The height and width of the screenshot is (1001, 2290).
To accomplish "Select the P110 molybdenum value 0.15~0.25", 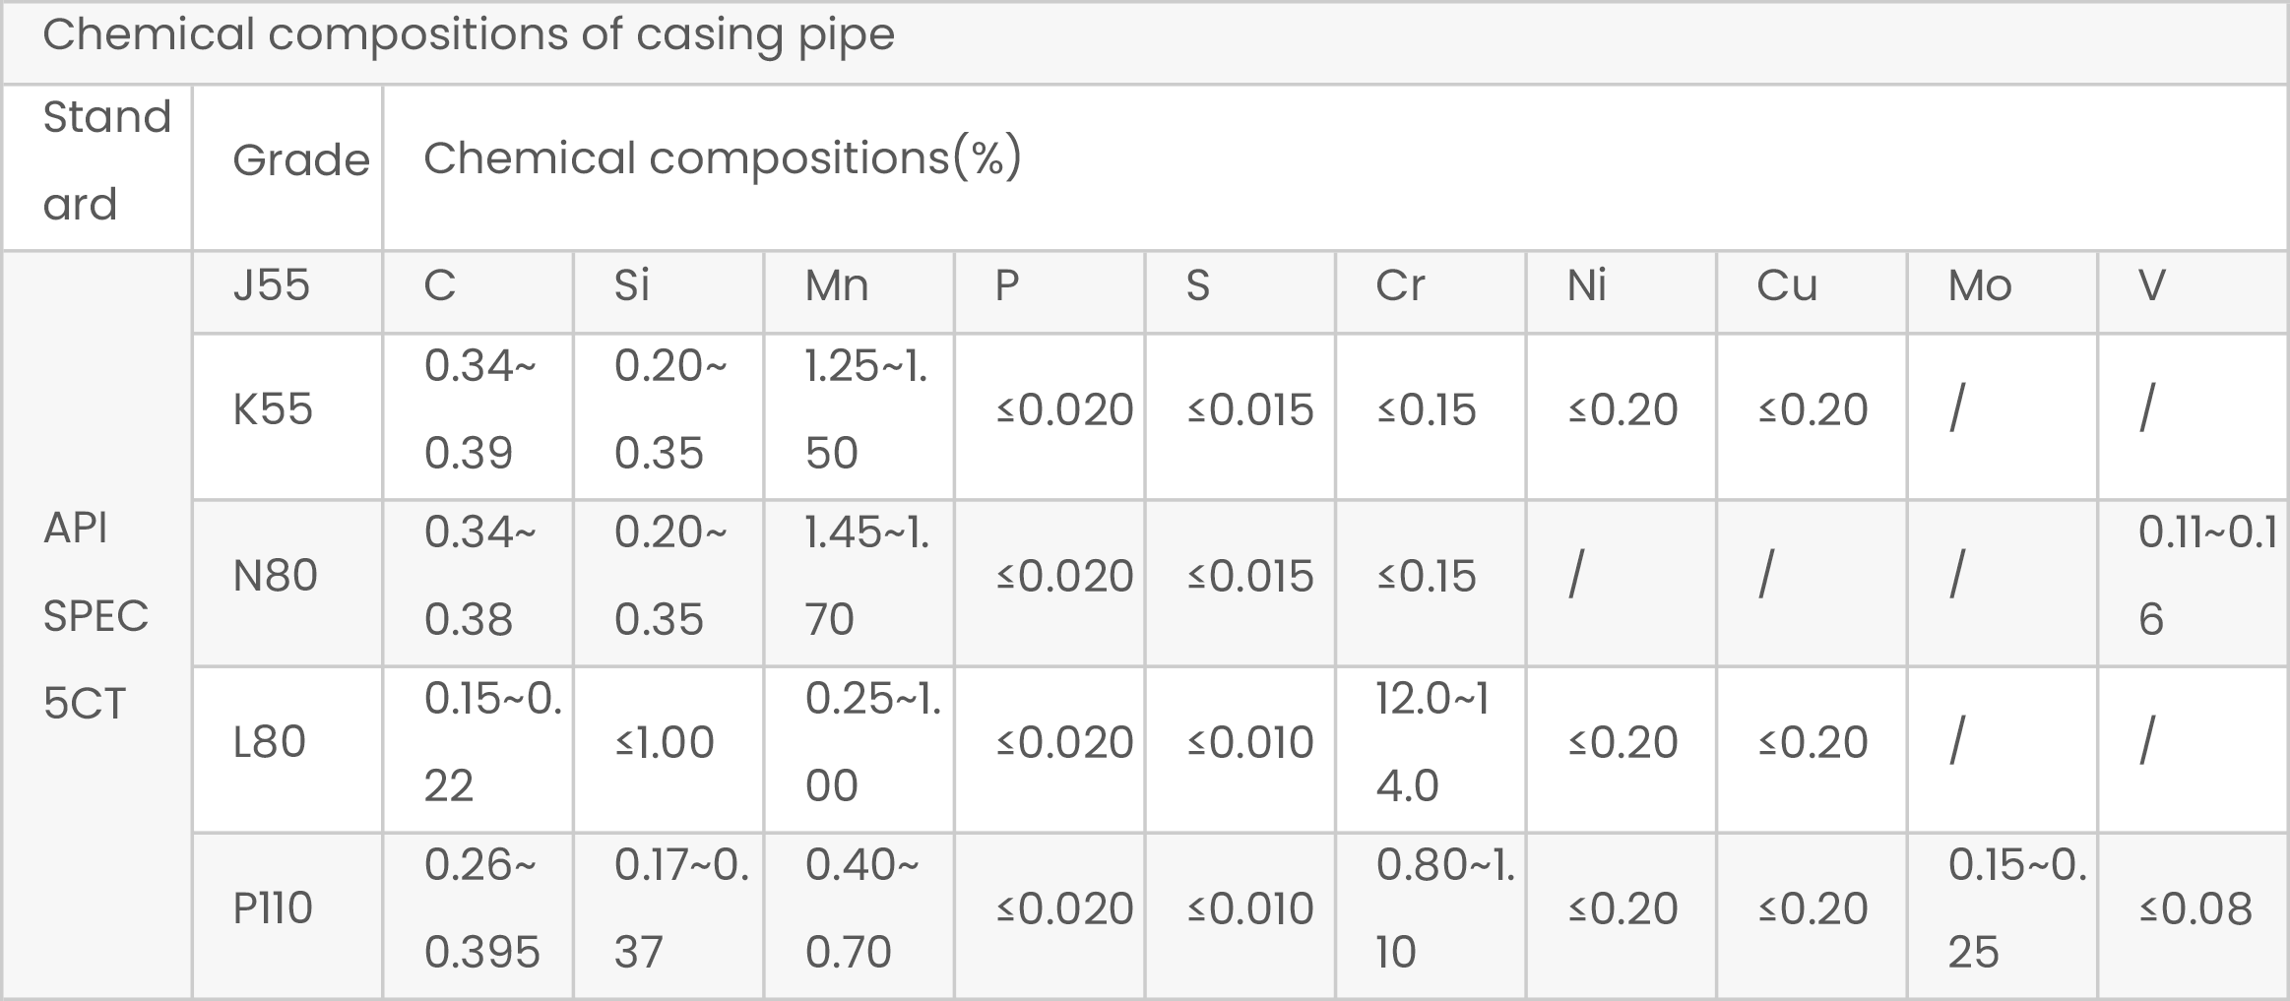I will pyautogui.click(x=2016, y=908).
